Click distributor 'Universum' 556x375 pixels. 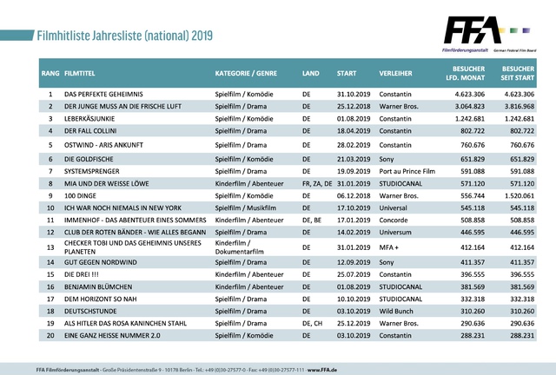395,233
